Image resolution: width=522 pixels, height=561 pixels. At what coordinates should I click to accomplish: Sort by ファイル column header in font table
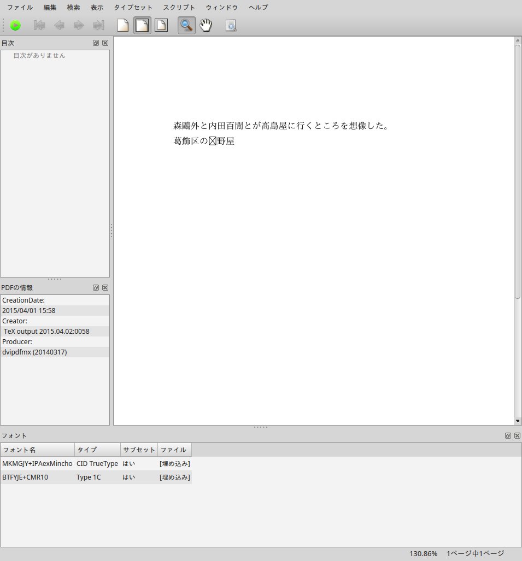(x=175, y=450)
